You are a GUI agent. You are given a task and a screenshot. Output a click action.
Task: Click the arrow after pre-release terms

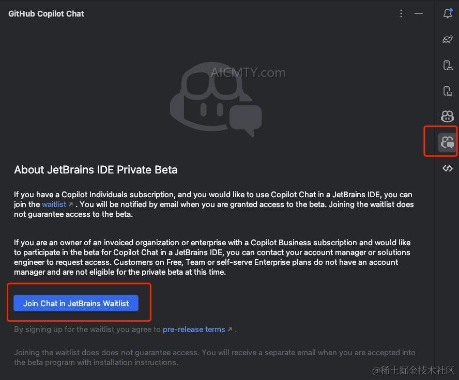pos(229,329)
